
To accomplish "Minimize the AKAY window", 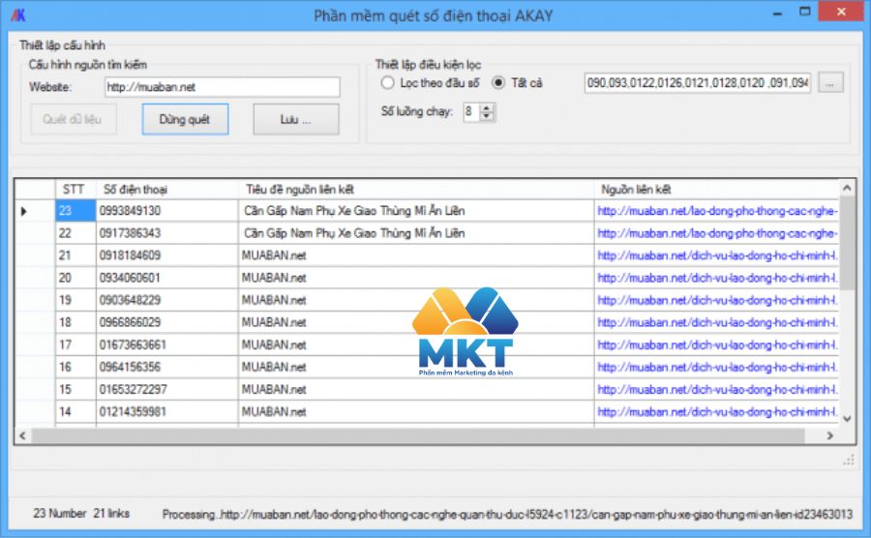I will pyautogui.click(x=778, y=14).
